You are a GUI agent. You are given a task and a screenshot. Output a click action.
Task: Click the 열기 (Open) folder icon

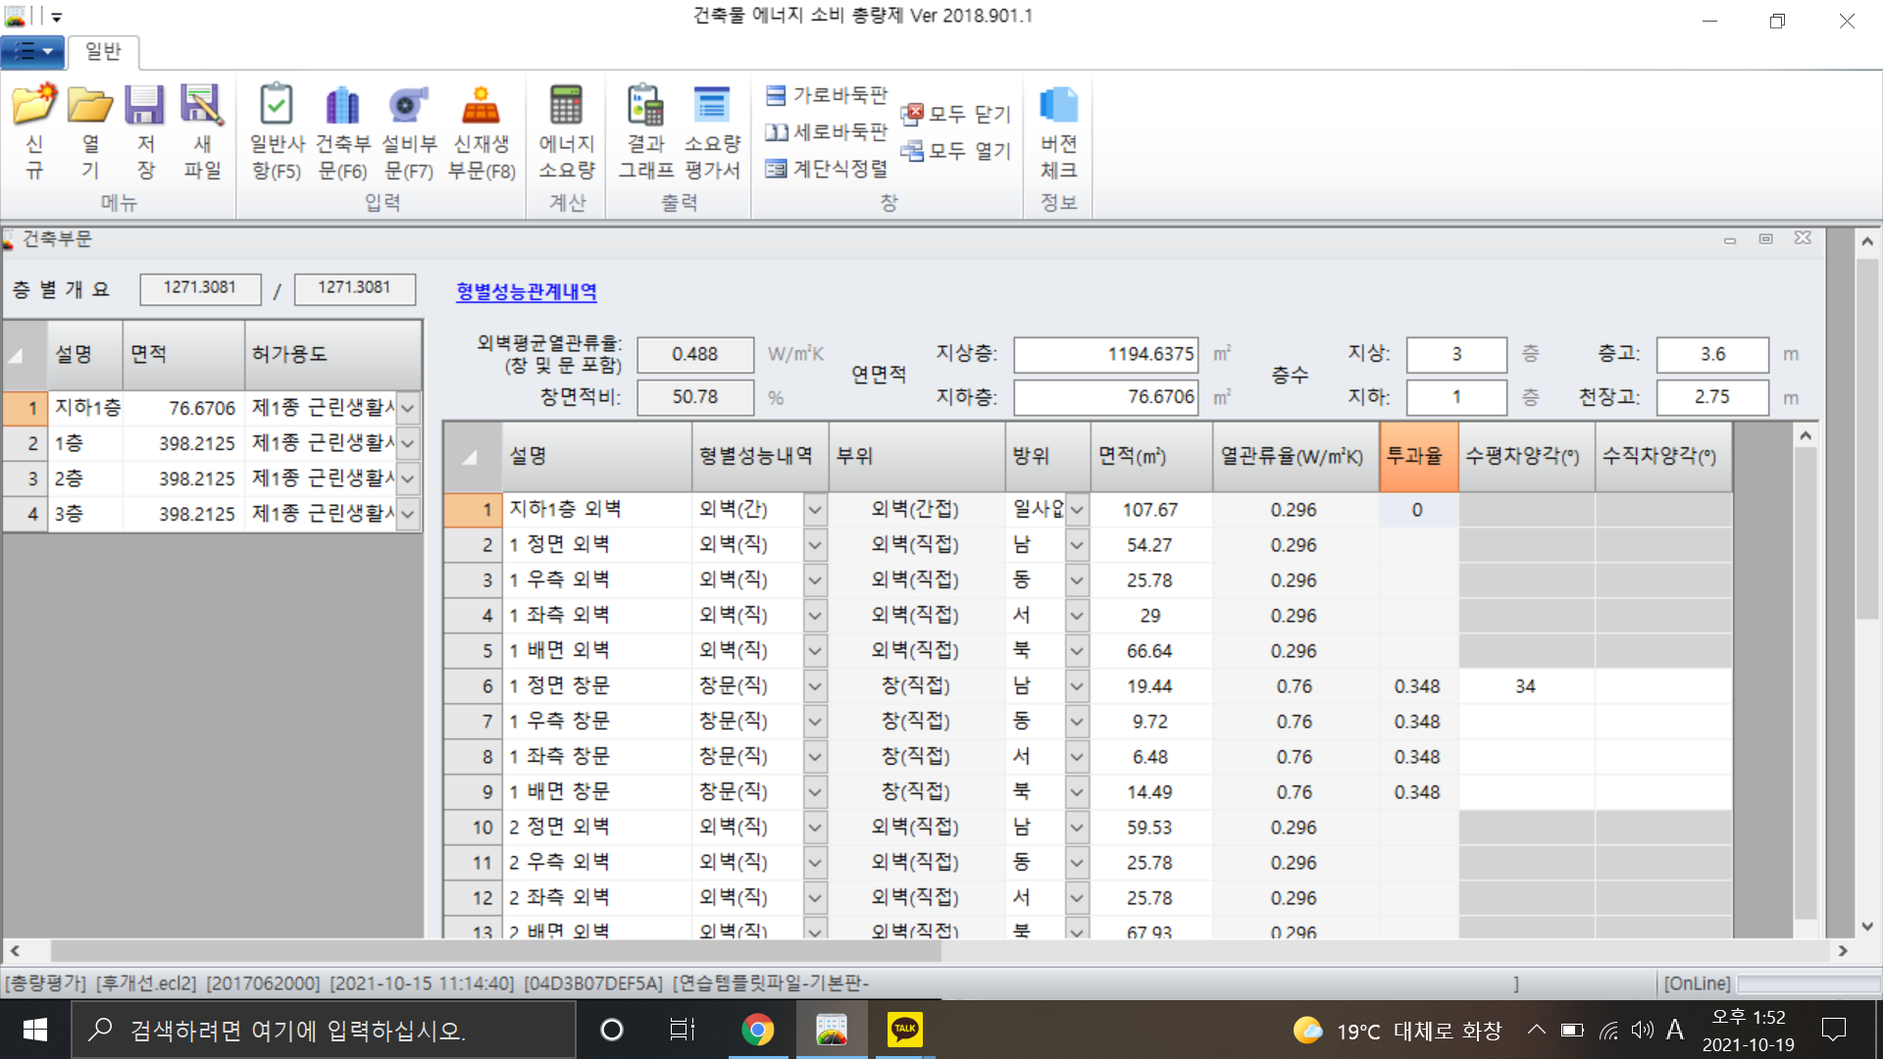(90, 106)
